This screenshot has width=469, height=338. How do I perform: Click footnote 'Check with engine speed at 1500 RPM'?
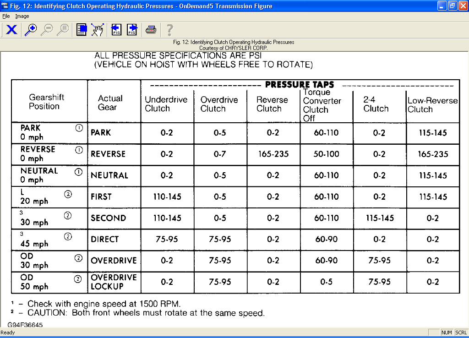pyautogui.click(x=104, y=304)
